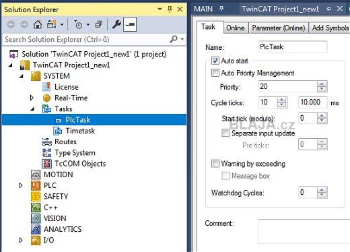Open the Parameter (Online) tab
Viewport: 350px width, 252px height.
pos(278,28)
